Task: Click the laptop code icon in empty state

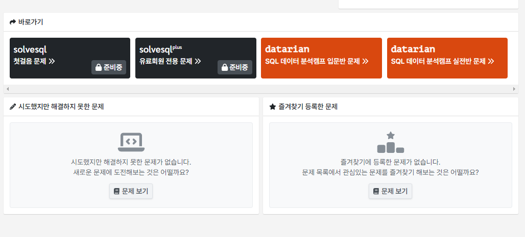Action: pyautogui.click(x=131, y=142)
